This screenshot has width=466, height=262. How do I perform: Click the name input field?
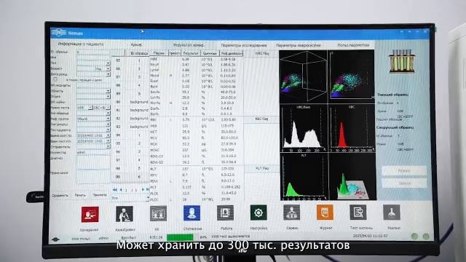(x=94, y=57)
